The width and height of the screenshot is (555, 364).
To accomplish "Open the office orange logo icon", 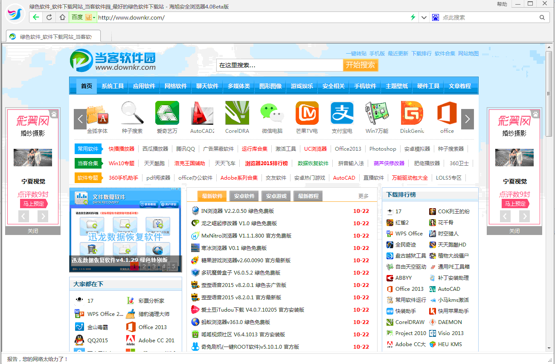I will [x=447, y=113].
